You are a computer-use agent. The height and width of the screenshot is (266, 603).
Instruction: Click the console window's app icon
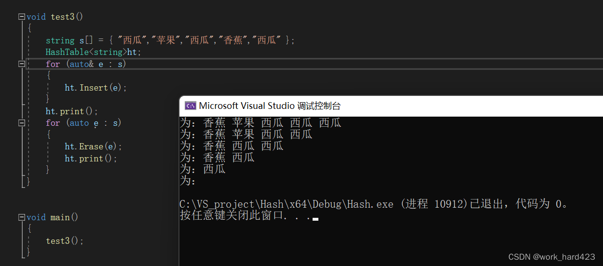coord(190,106)
